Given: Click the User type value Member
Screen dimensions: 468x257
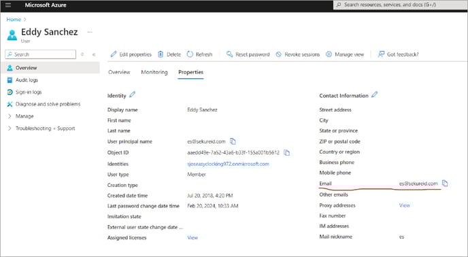Looking at the screenshot, I should pyautogui.click(x=197, y=174).
